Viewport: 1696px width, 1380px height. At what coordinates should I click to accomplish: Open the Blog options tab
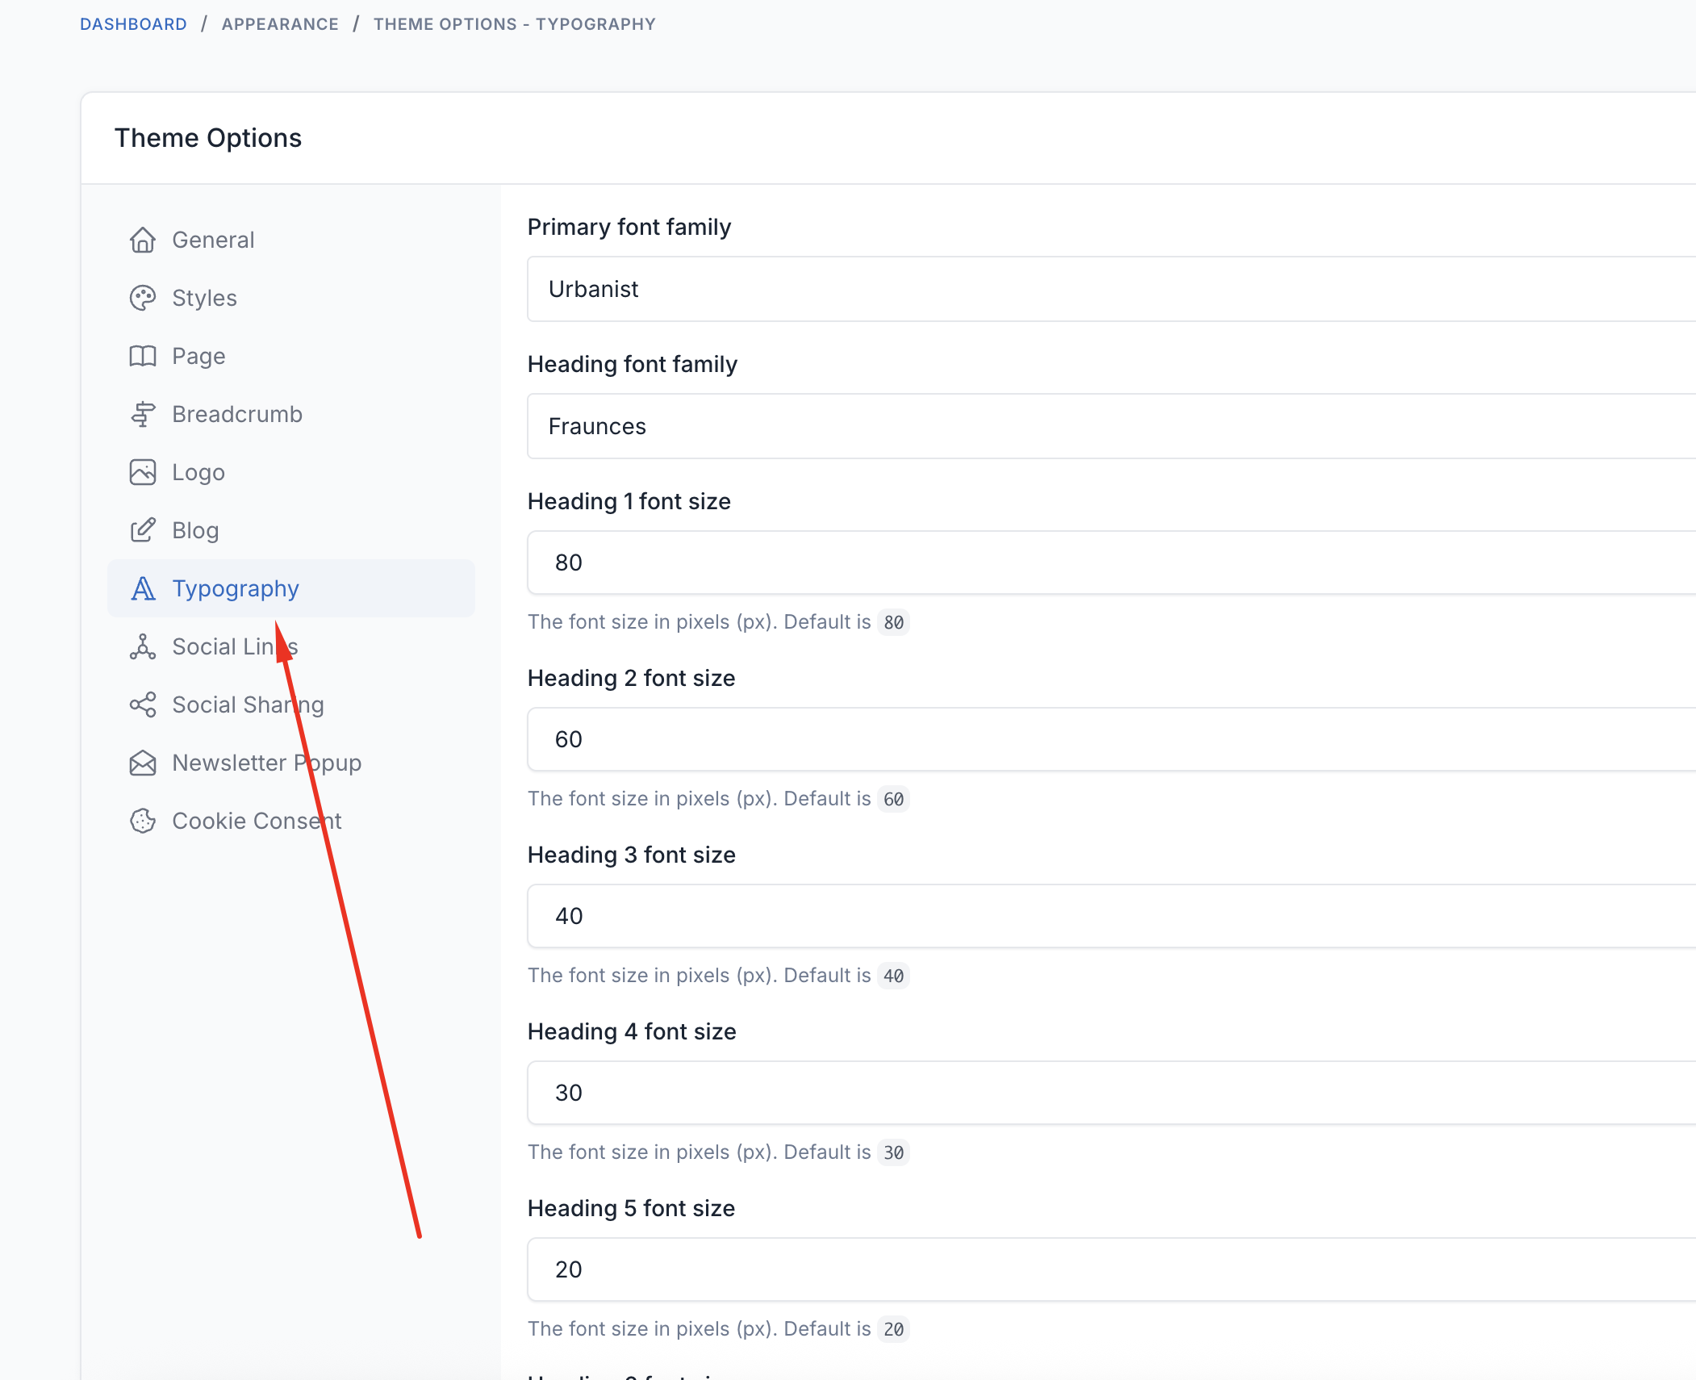pos(291,530)
